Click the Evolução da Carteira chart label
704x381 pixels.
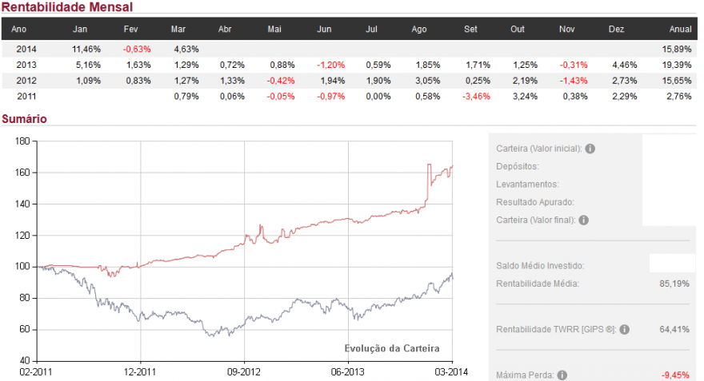392,348
